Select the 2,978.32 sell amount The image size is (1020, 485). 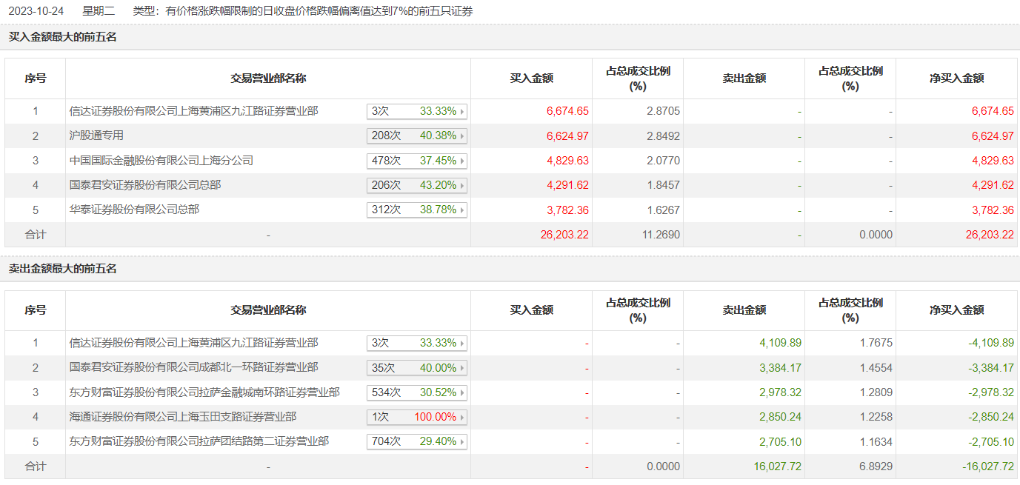[x=781, y=392]
